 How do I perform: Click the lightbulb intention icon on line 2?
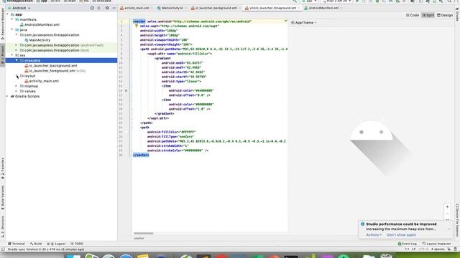pos(136,26)
